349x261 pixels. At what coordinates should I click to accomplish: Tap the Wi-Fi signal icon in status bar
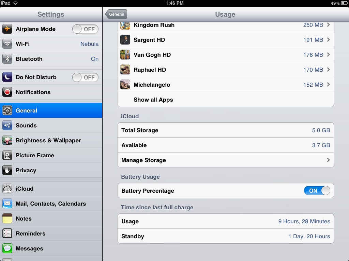click(15, 3)
